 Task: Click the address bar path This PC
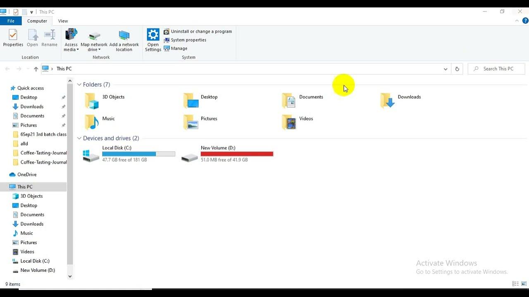coord(64,69)
